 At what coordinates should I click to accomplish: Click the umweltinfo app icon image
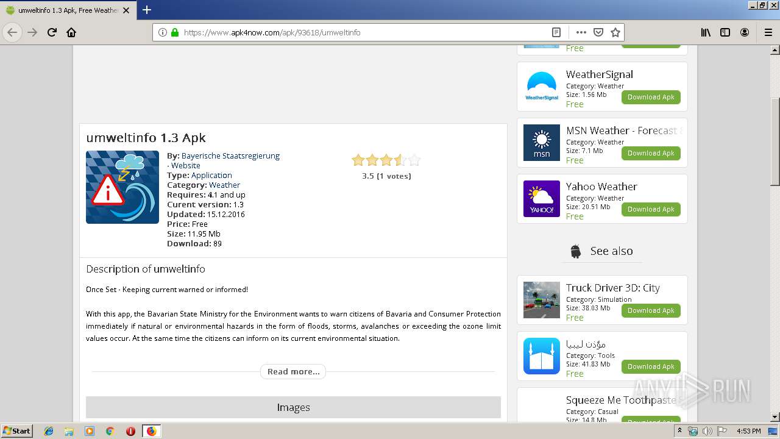[122, 187]
